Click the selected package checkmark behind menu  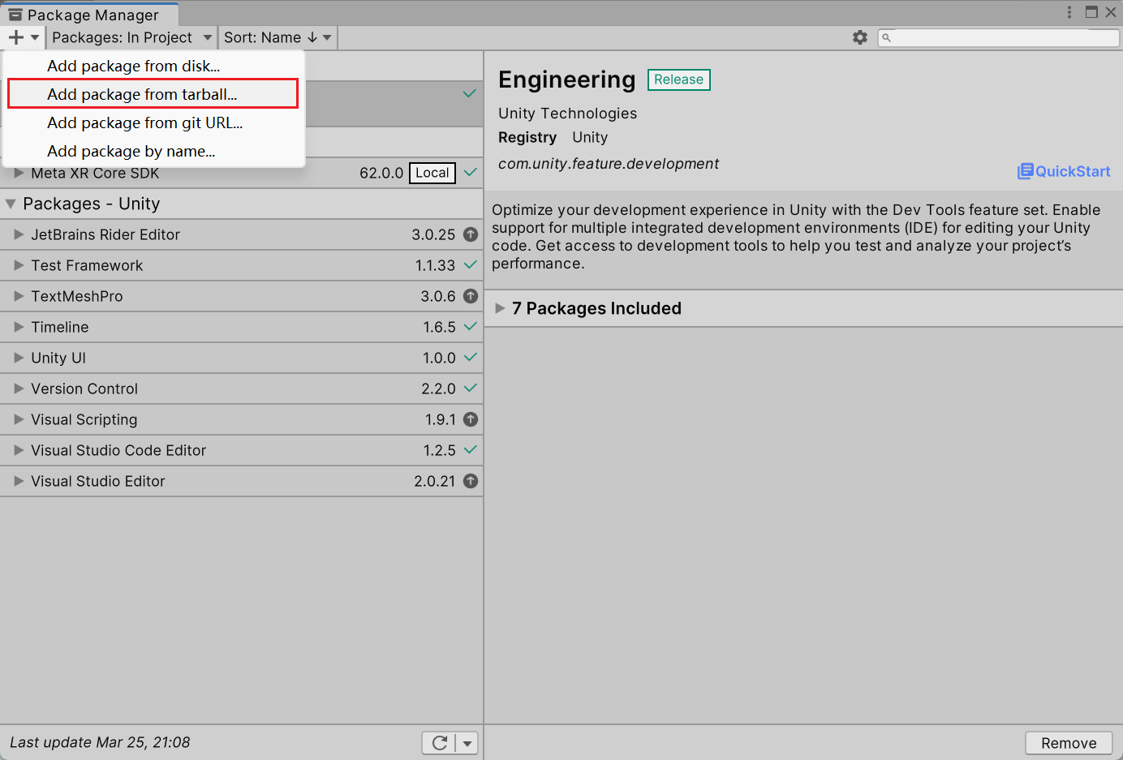469,93
